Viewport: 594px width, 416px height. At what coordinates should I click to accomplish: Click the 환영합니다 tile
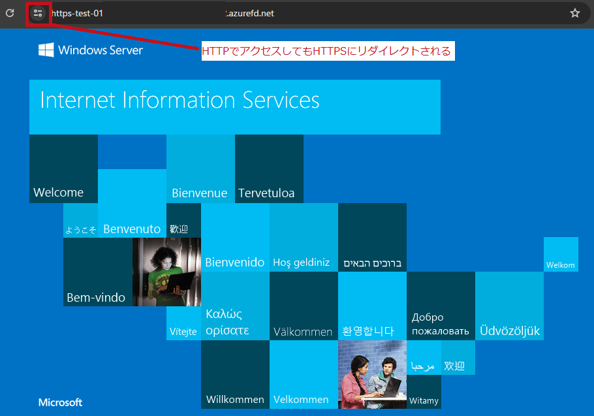click(x=372, y=306)
